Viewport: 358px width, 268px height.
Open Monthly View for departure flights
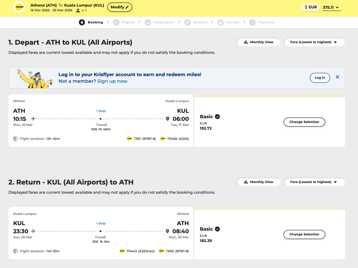258,42
